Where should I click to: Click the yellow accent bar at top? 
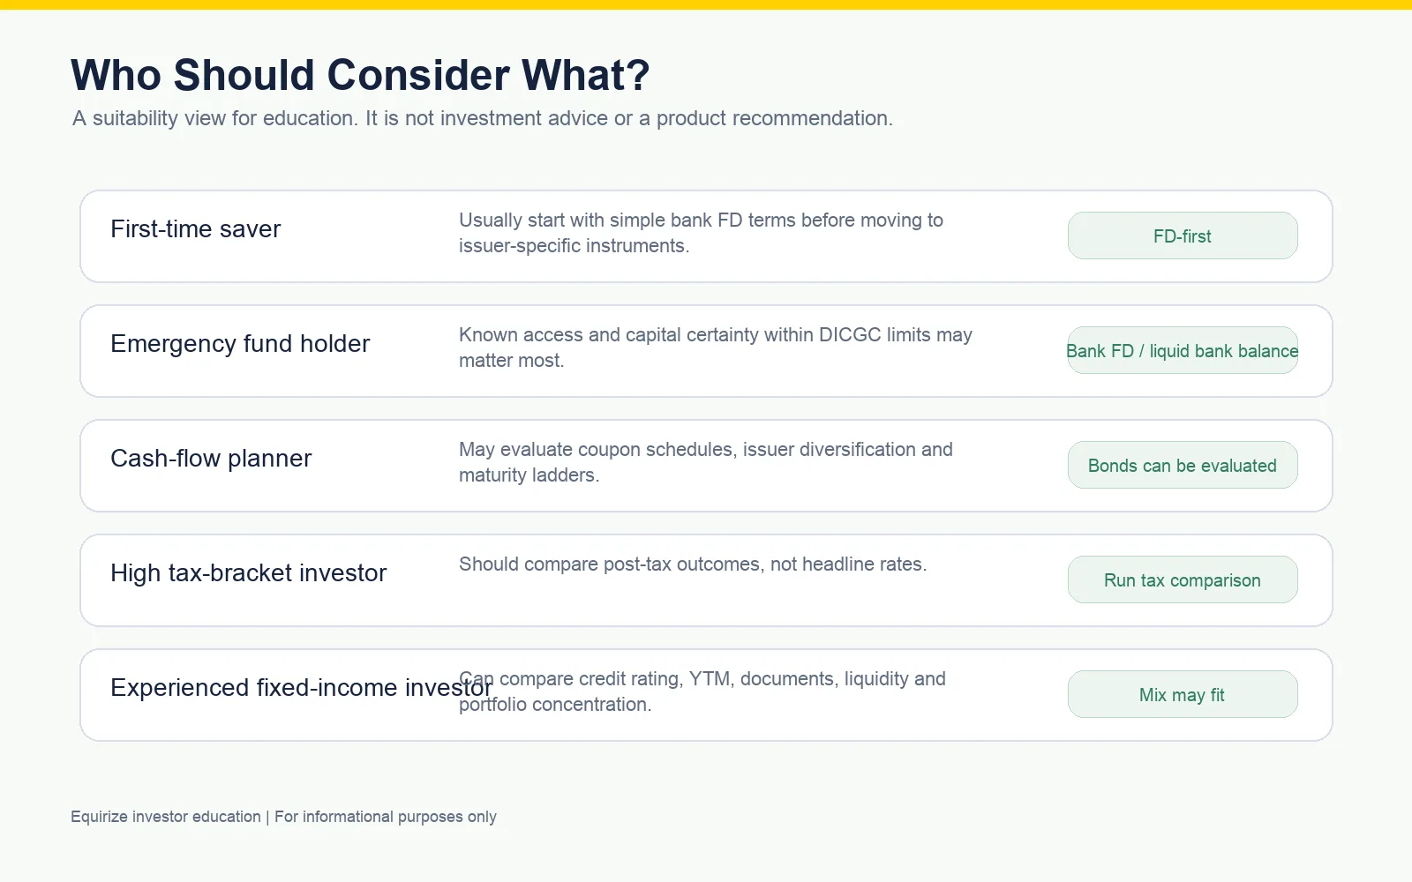click(x=706, y=4)
